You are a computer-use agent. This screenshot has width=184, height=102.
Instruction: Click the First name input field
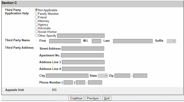(65, 41)
